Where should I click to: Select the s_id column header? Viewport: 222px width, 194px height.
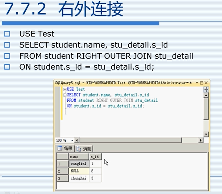pos(95,157)
